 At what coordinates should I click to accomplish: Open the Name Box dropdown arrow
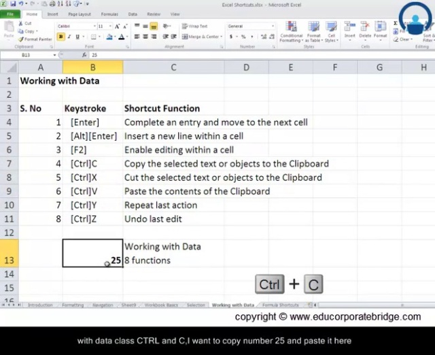54,55
